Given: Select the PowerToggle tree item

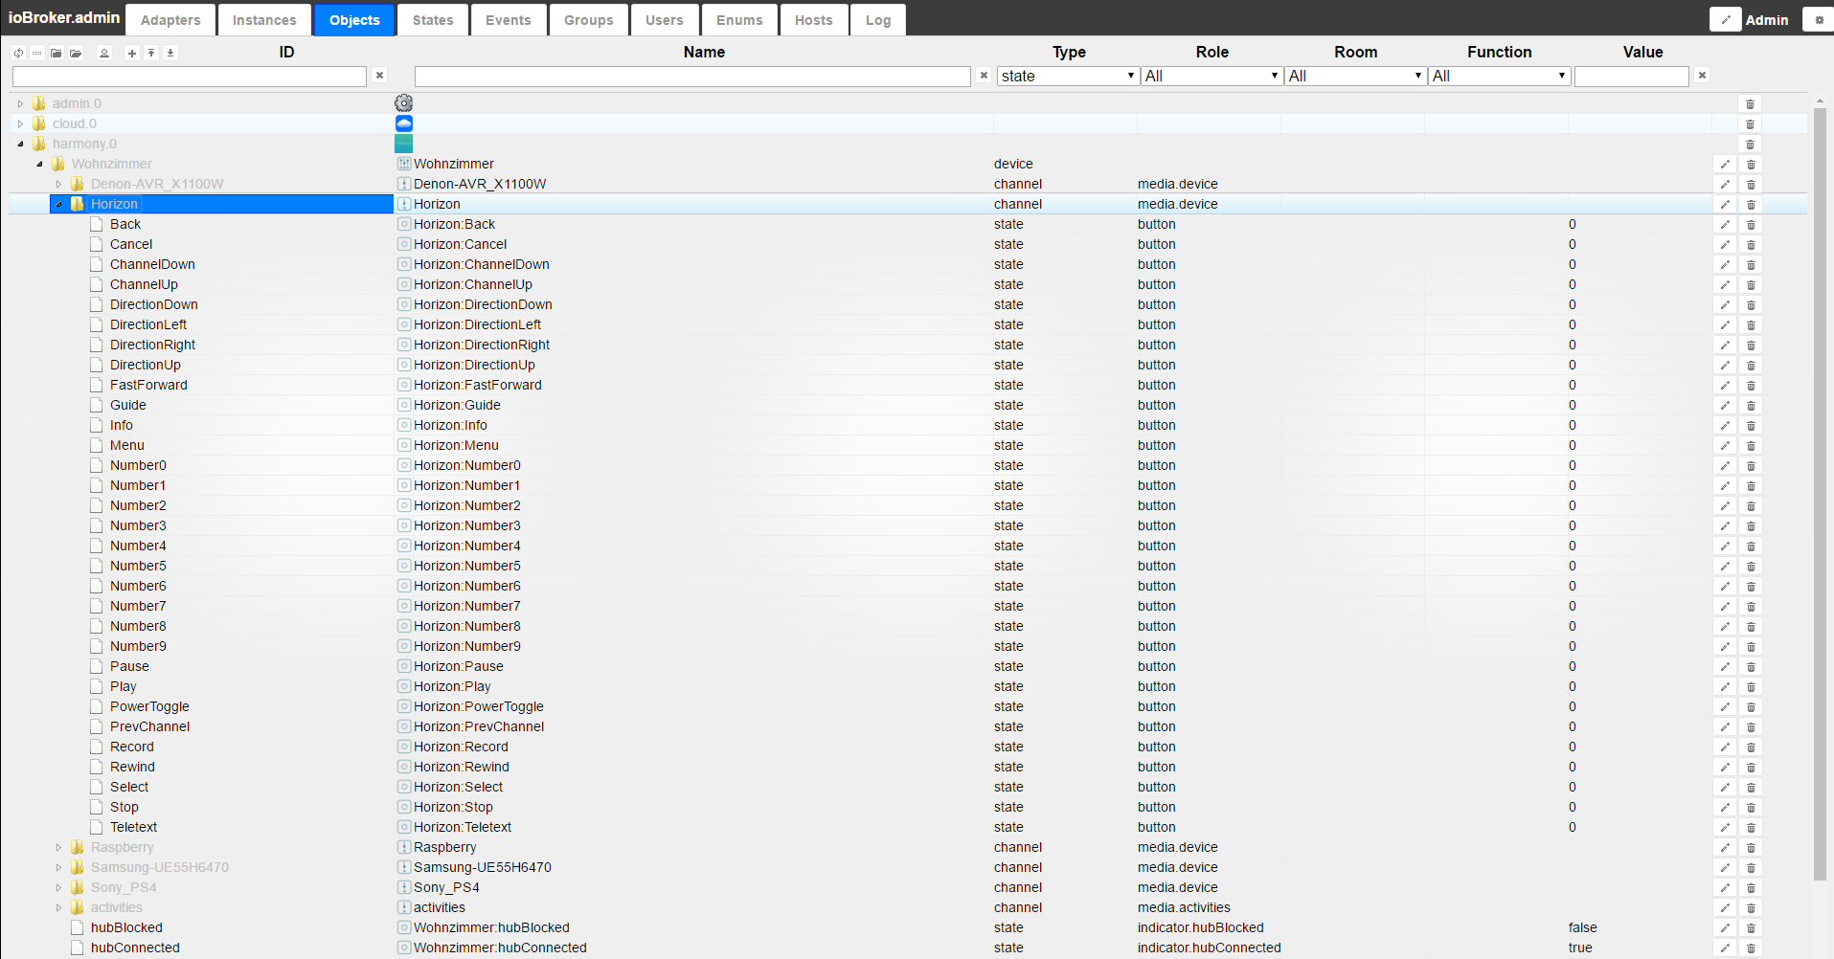Looking at the screenshot, I should click(149, 706).
